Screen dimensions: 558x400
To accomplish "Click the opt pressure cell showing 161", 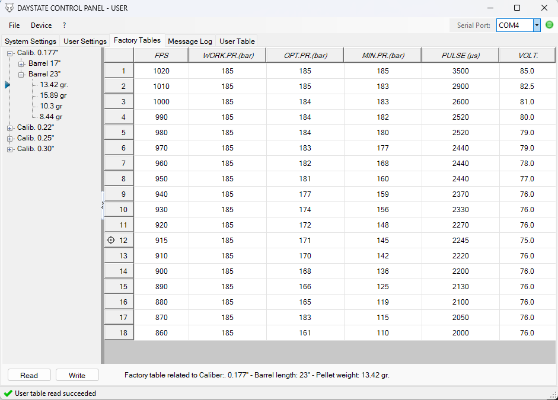I will [305, 333].
